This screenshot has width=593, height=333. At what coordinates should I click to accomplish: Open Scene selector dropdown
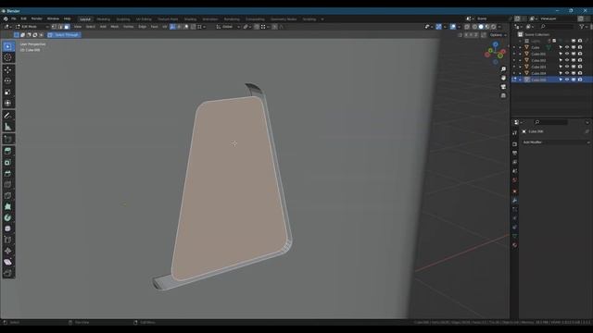(469, 18)
